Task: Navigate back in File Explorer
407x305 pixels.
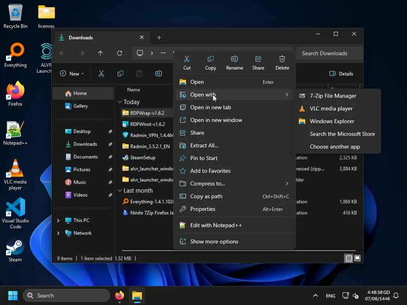Action: (62, 53)
